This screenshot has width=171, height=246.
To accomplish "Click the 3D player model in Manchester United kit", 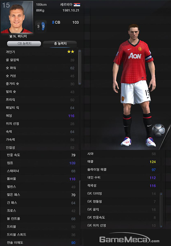I will pyautogui.click(x=135, y=86).
